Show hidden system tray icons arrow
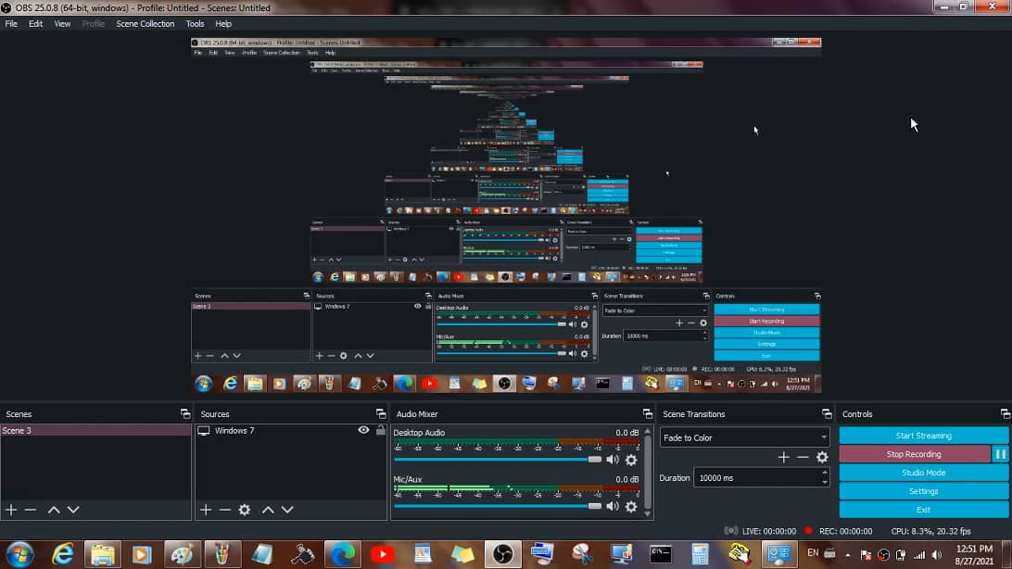 click(x=848, y=555)
